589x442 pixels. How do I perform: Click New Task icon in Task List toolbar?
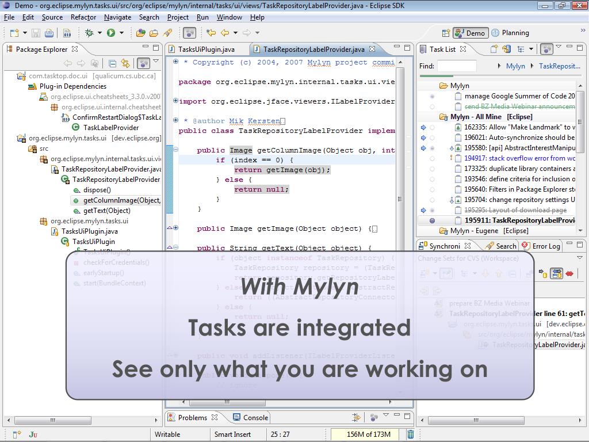(x=494, y=49)
